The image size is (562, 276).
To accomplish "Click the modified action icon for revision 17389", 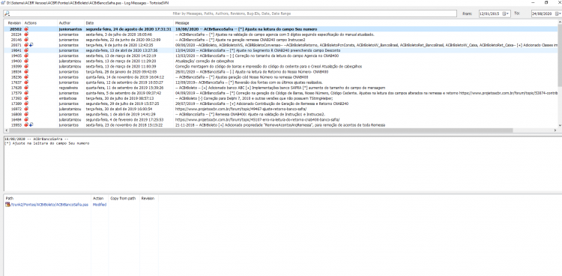I will (x=26, y=103).
